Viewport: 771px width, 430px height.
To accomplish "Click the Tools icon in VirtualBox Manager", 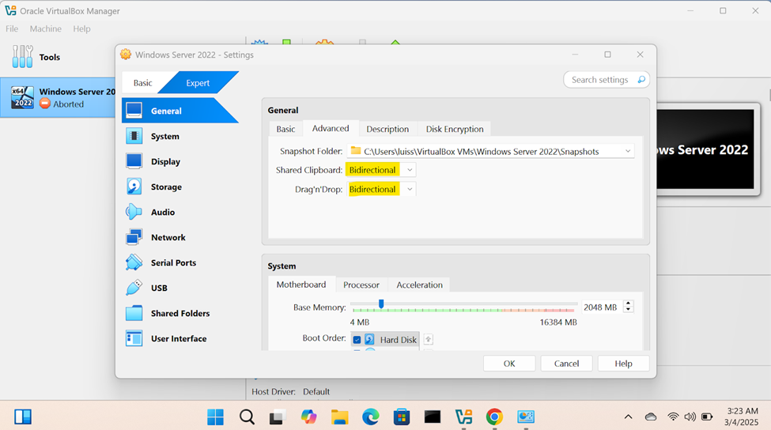I will 22,56.
